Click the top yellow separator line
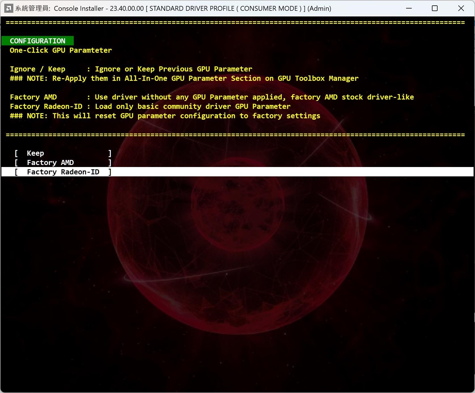This screenshot has height=393, width=475. point(235,22)
